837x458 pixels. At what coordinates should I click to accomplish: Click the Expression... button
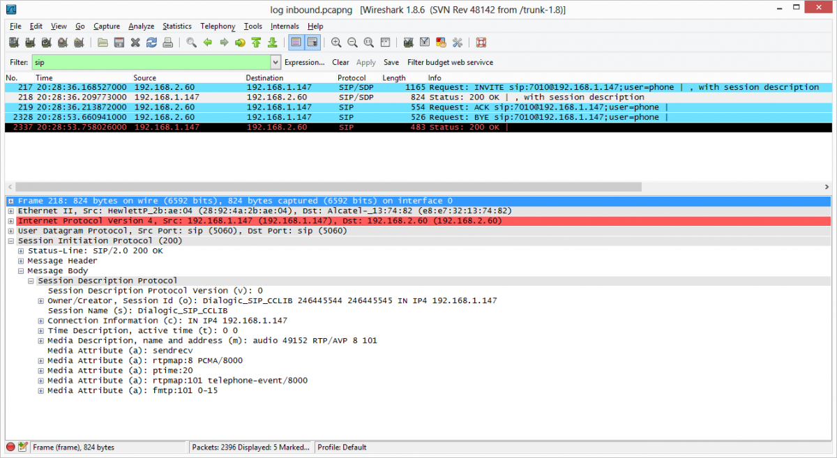tap(305, 62)
